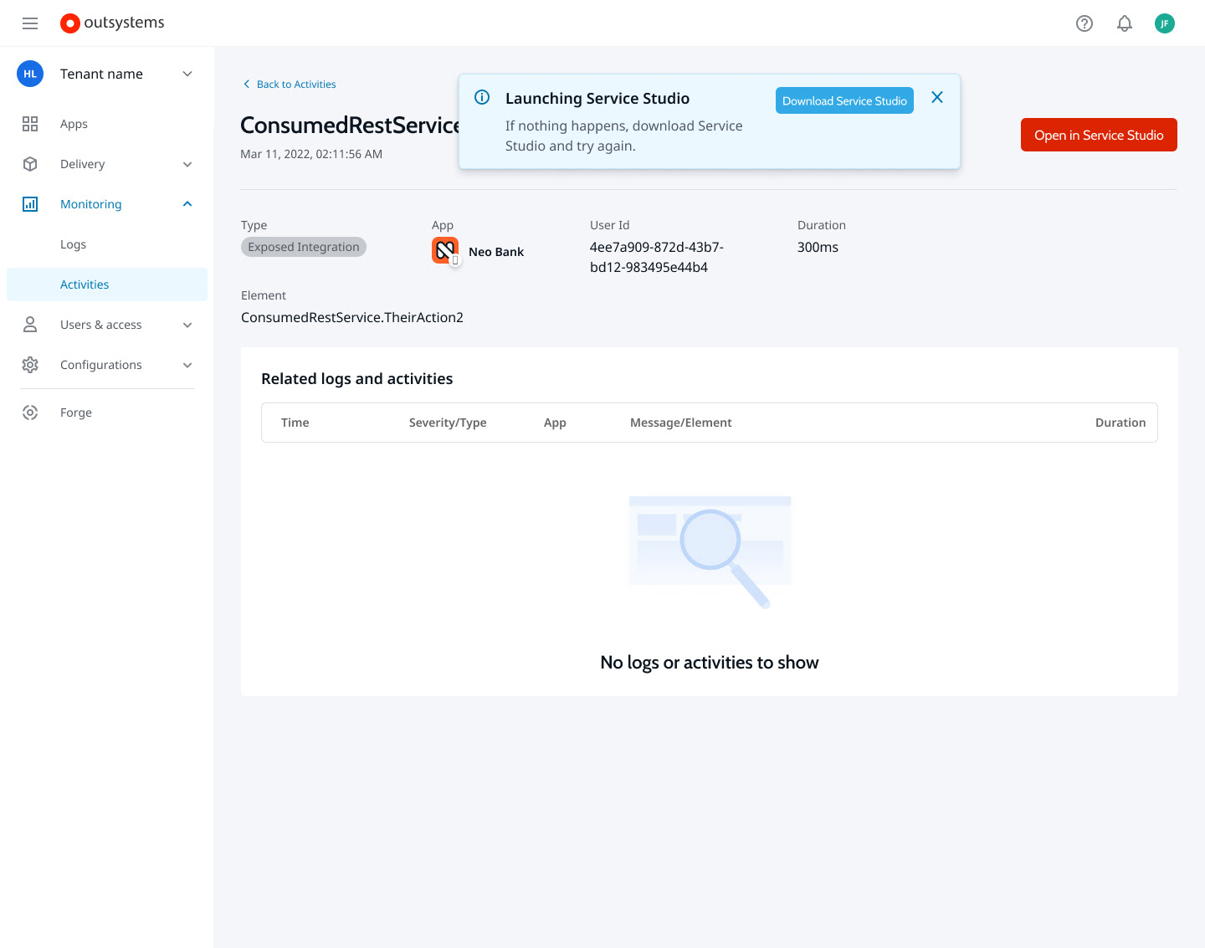Expand the Delivery menu chevron

pyautogui.click(x=187, y=164)
